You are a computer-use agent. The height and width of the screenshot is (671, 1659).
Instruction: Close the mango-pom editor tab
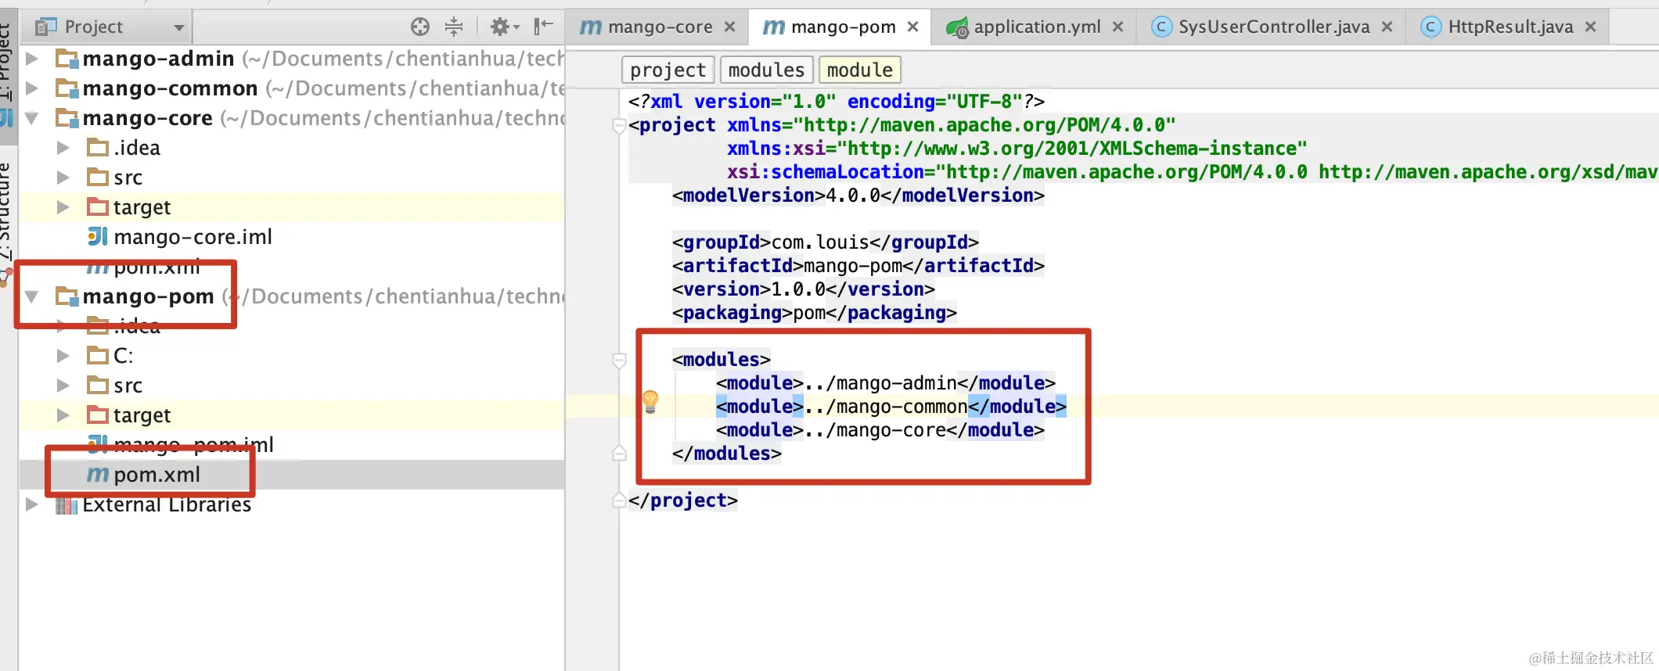(x=913, y=27)
